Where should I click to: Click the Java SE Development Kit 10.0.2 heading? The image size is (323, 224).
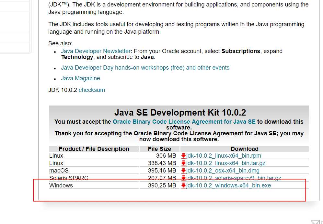[180, 112]
